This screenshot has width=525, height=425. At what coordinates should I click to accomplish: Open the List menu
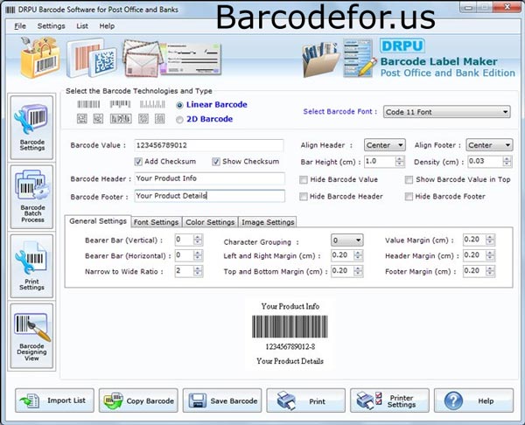click(x=82, y=26)
